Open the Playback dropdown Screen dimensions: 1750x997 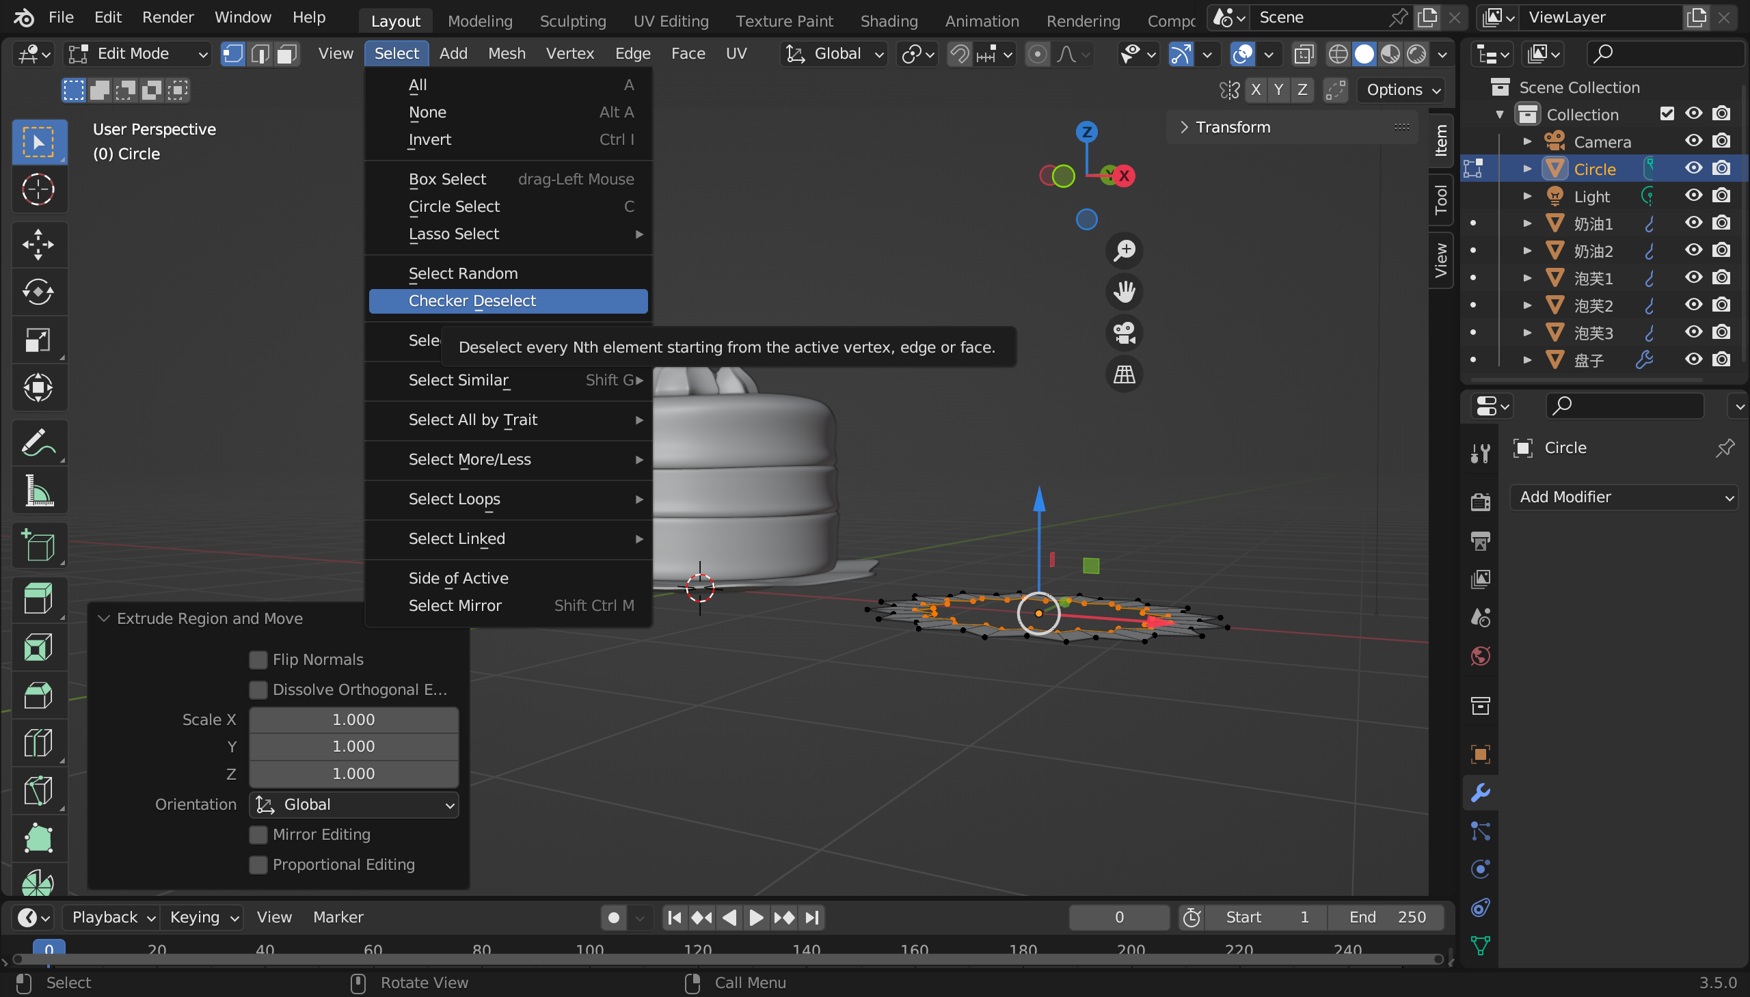tap(111, 917)
